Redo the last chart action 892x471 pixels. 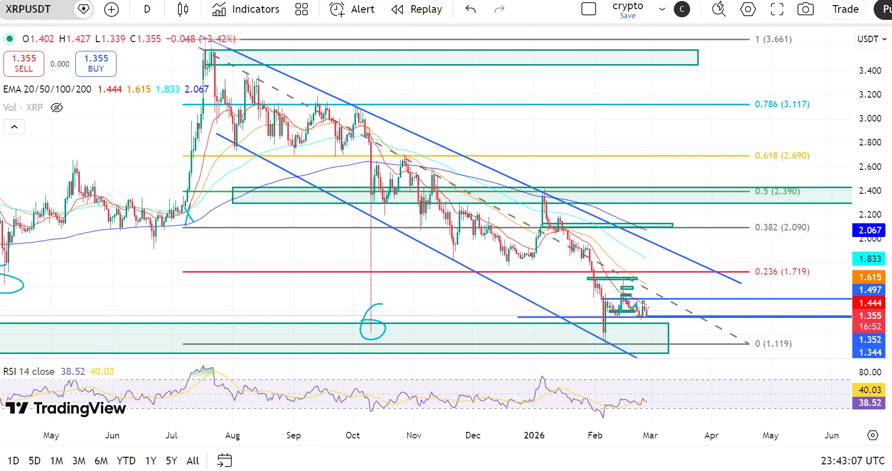pyautogui.click(x=499, y=9)
